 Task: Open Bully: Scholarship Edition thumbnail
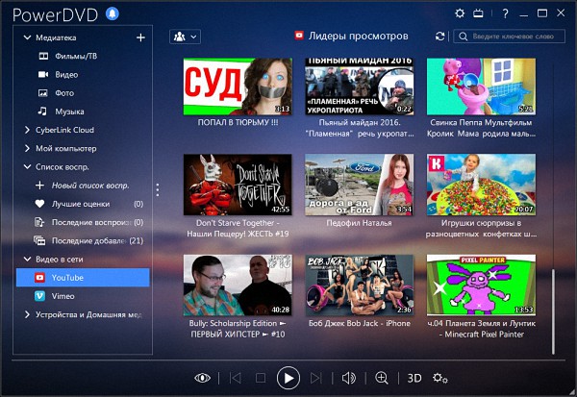click(x=238, y=285)
